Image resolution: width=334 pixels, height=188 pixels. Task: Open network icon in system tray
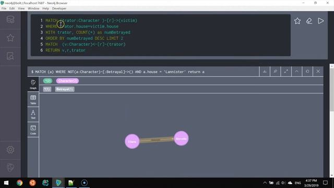point(277,183)
